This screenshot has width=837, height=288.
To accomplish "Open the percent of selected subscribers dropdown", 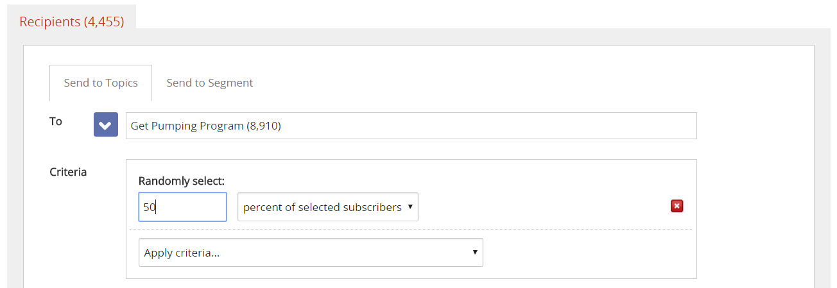I will [327, 207].
